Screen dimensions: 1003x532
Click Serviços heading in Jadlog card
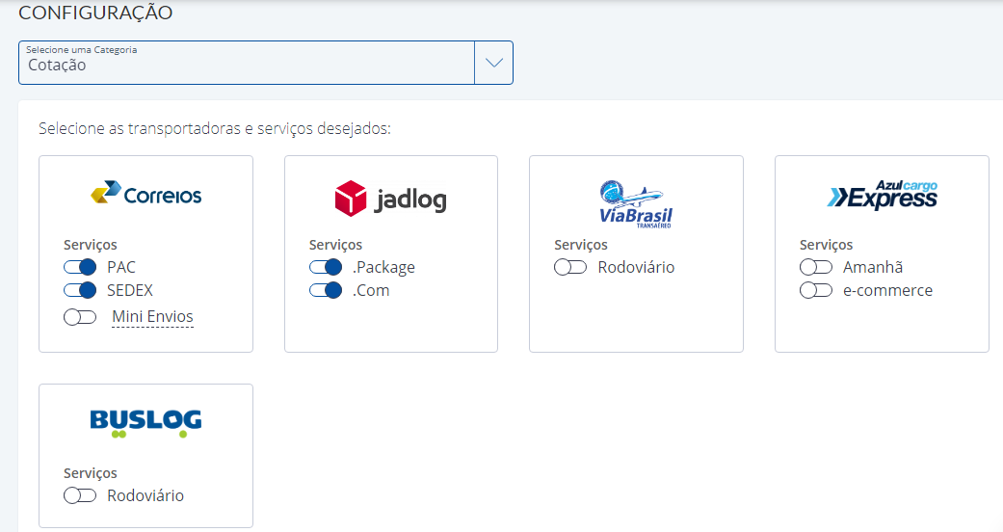coord(336,245)
